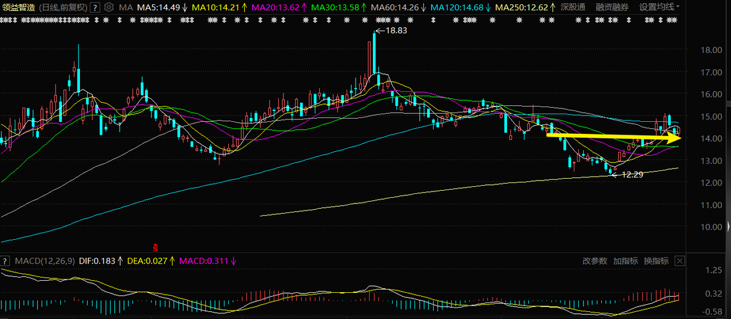Open the help icon next to 前复权
The height and width of the screenshot is (319, 731).
[x=95, y=8]
